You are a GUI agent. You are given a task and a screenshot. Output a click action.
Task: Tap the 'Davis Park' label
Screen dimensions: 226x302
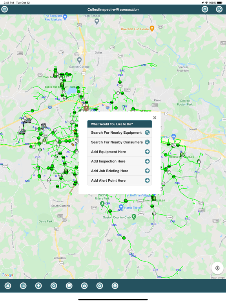46,221
